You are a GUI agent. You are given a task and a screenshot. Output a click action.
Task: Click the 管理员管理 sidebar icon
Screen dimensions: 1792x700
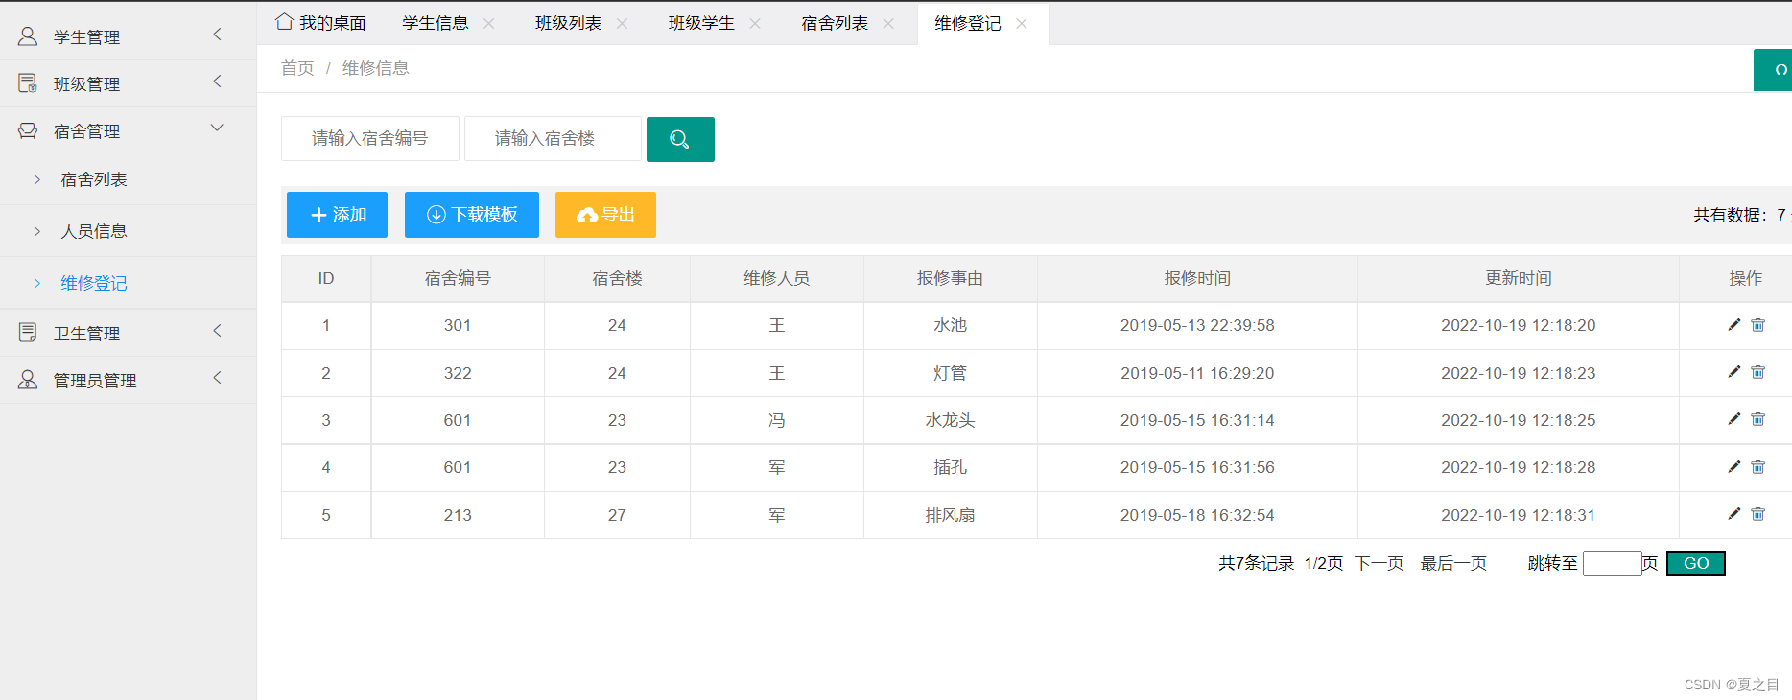pyautogui.click(x=28, y=380)
